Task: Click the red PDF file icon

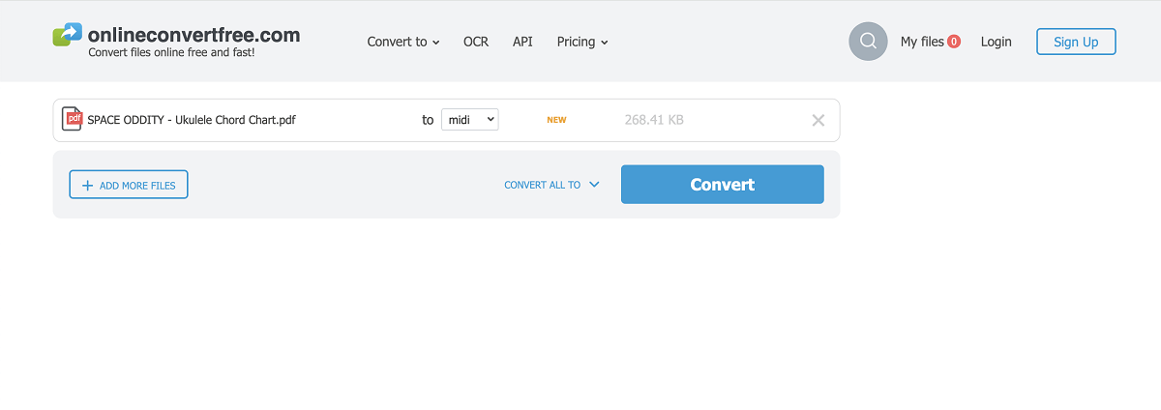Action: tap(73, 120)
